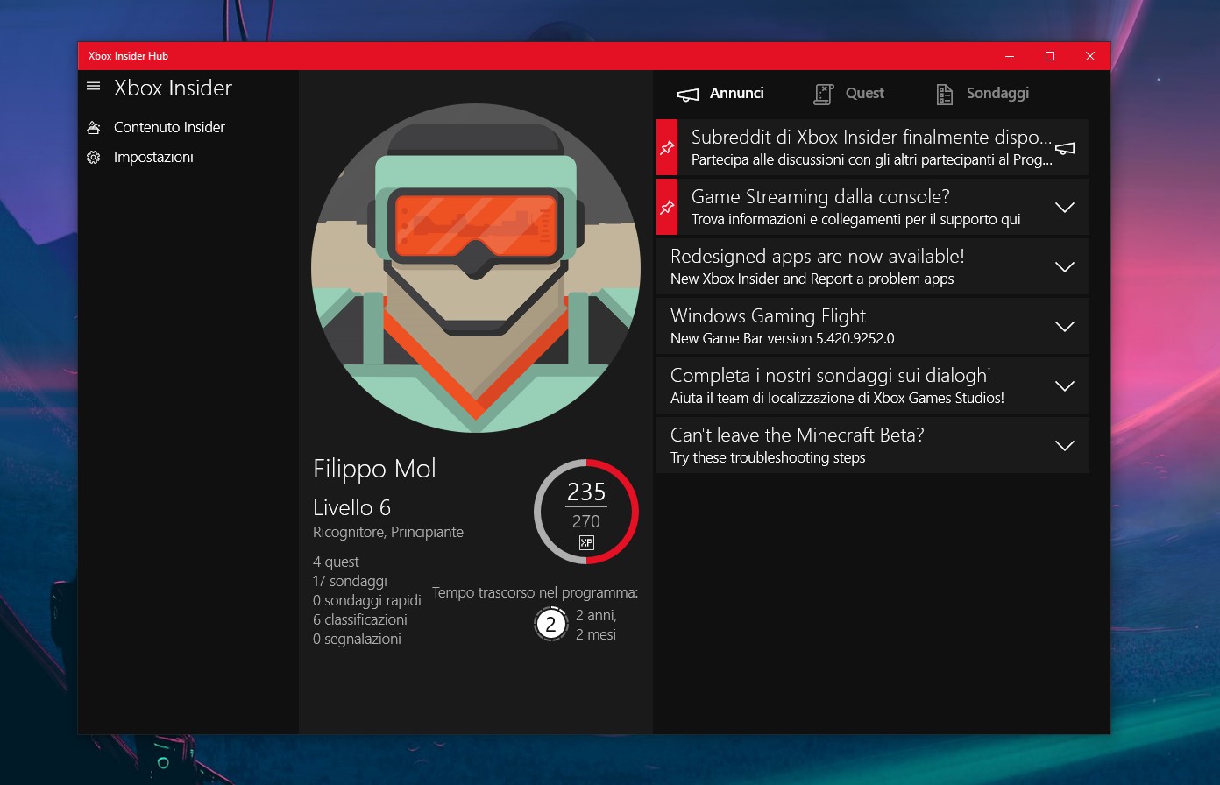This screenshot has height=785, width=1220.
Task: Click the Annunci megaphone tab icon
Action: click(x=688, y=95)
